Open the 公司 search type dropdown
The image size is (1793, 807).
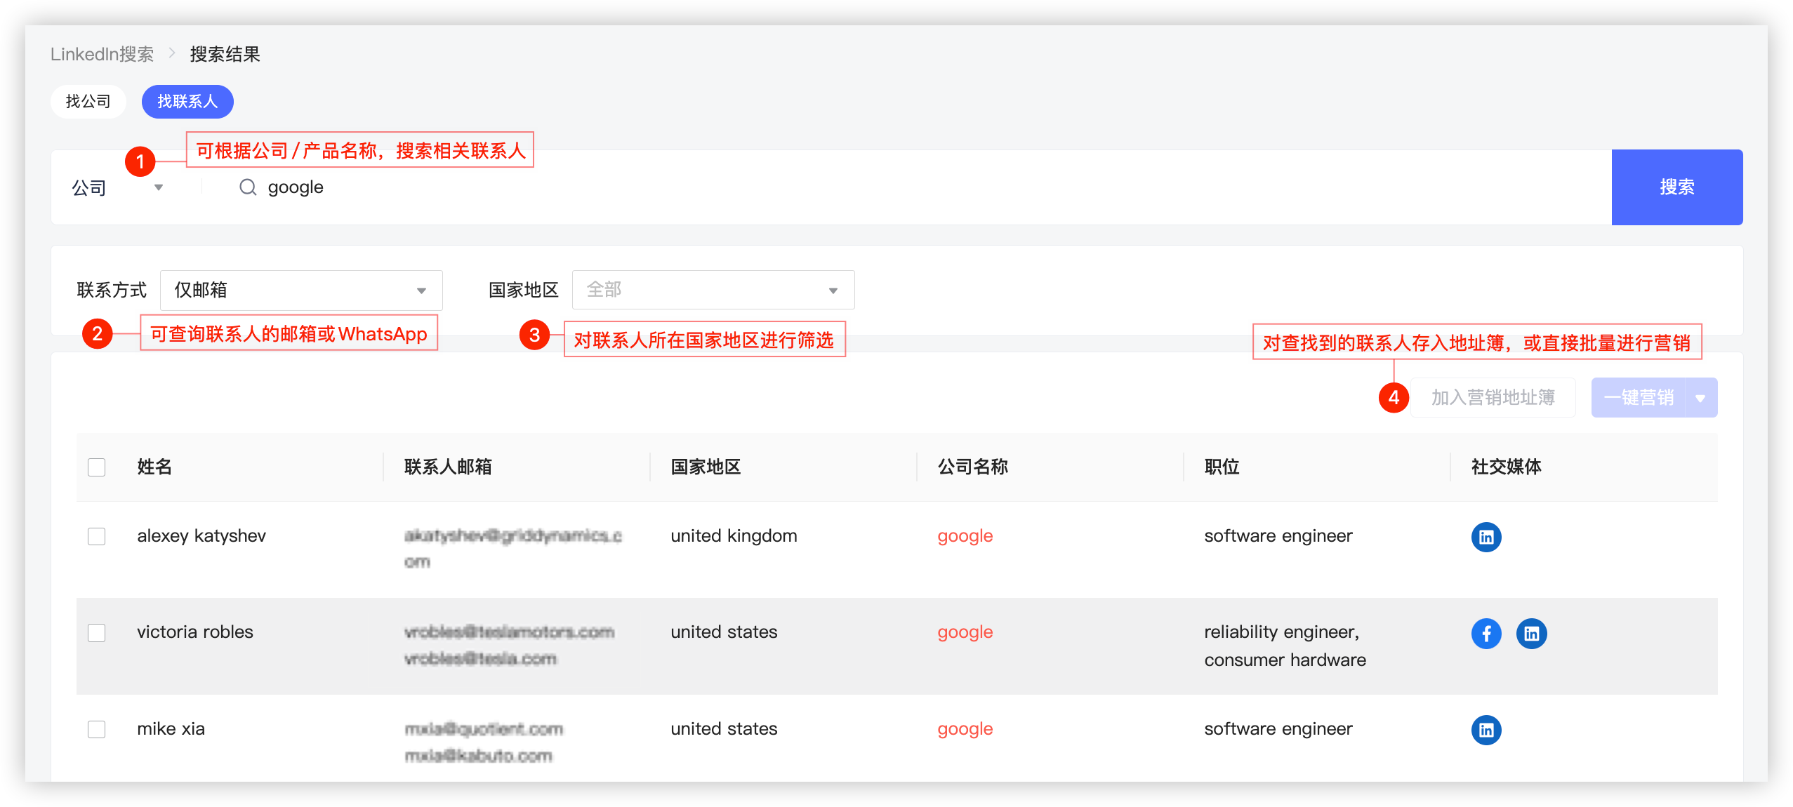click(x=118, y=187)
